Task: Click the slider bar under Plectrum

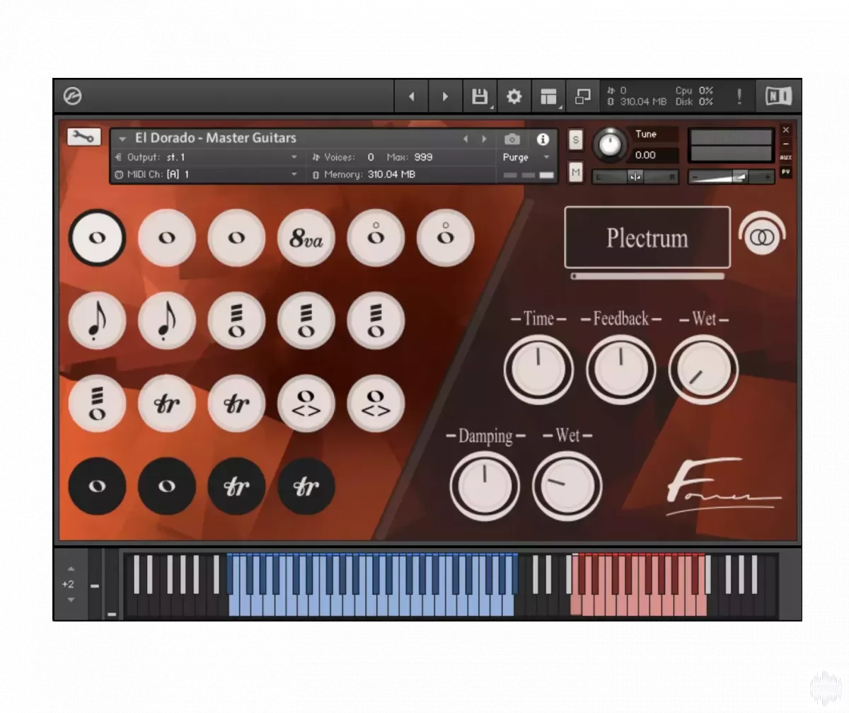Action: tap(647, 276)
